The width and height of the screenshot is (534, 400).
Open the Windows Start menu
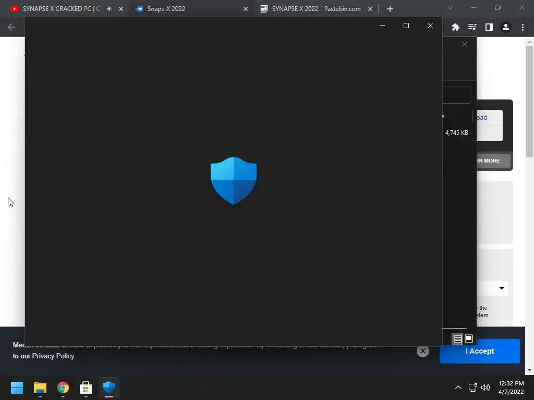17,387
